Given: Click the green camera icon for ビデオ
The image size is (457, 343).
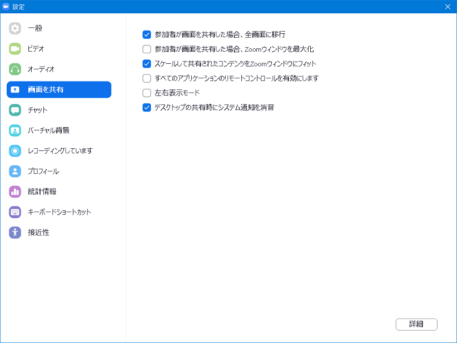Looking at the screenshot, I should pos(15,49).
